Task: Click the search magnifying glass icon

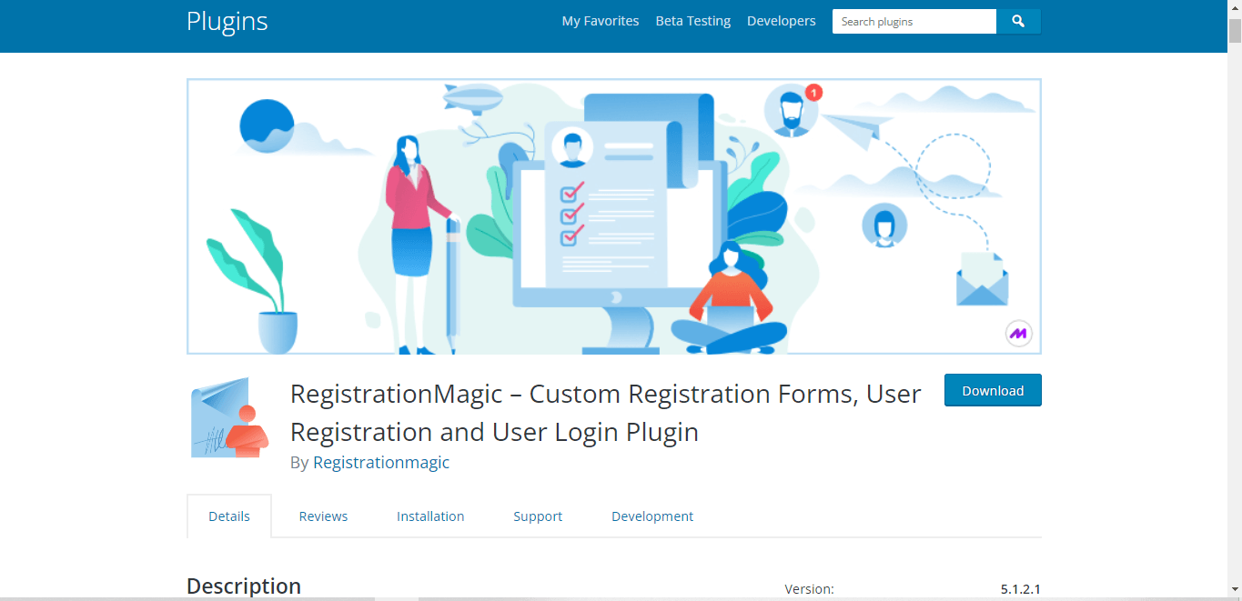Action: 1018,21
